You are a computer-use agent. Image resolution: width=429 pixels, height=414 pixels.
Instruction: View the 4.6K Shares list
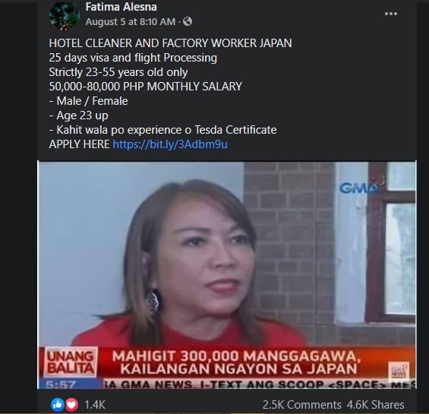point(375,405)
